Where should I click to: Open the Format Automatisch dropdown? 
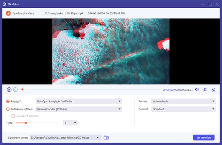pos(184,101)
